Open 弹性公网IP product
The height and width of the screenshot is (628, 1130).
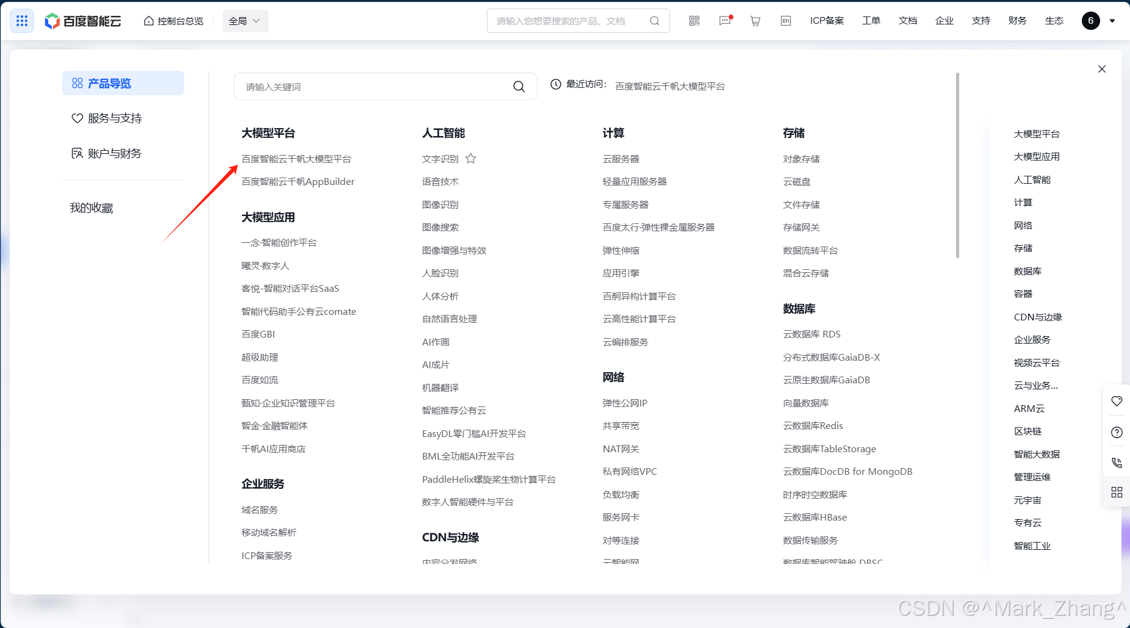(625, 403)
